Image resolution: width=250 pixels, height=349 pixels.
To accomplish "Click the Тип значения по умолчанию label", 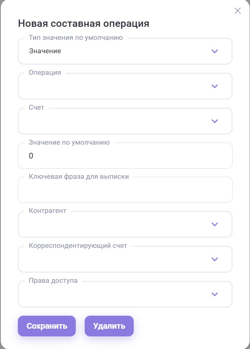I will coord(76,38).
